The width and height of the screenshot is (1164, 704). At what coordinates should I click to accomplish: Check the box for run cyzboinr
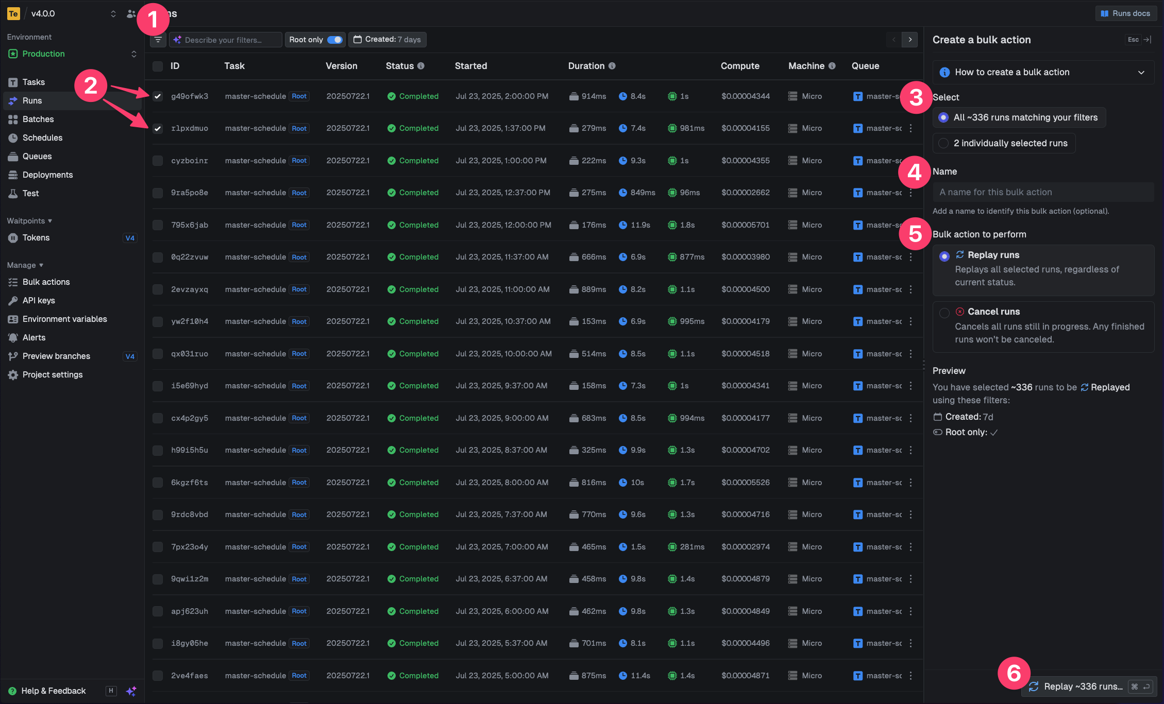pos(158,161)
